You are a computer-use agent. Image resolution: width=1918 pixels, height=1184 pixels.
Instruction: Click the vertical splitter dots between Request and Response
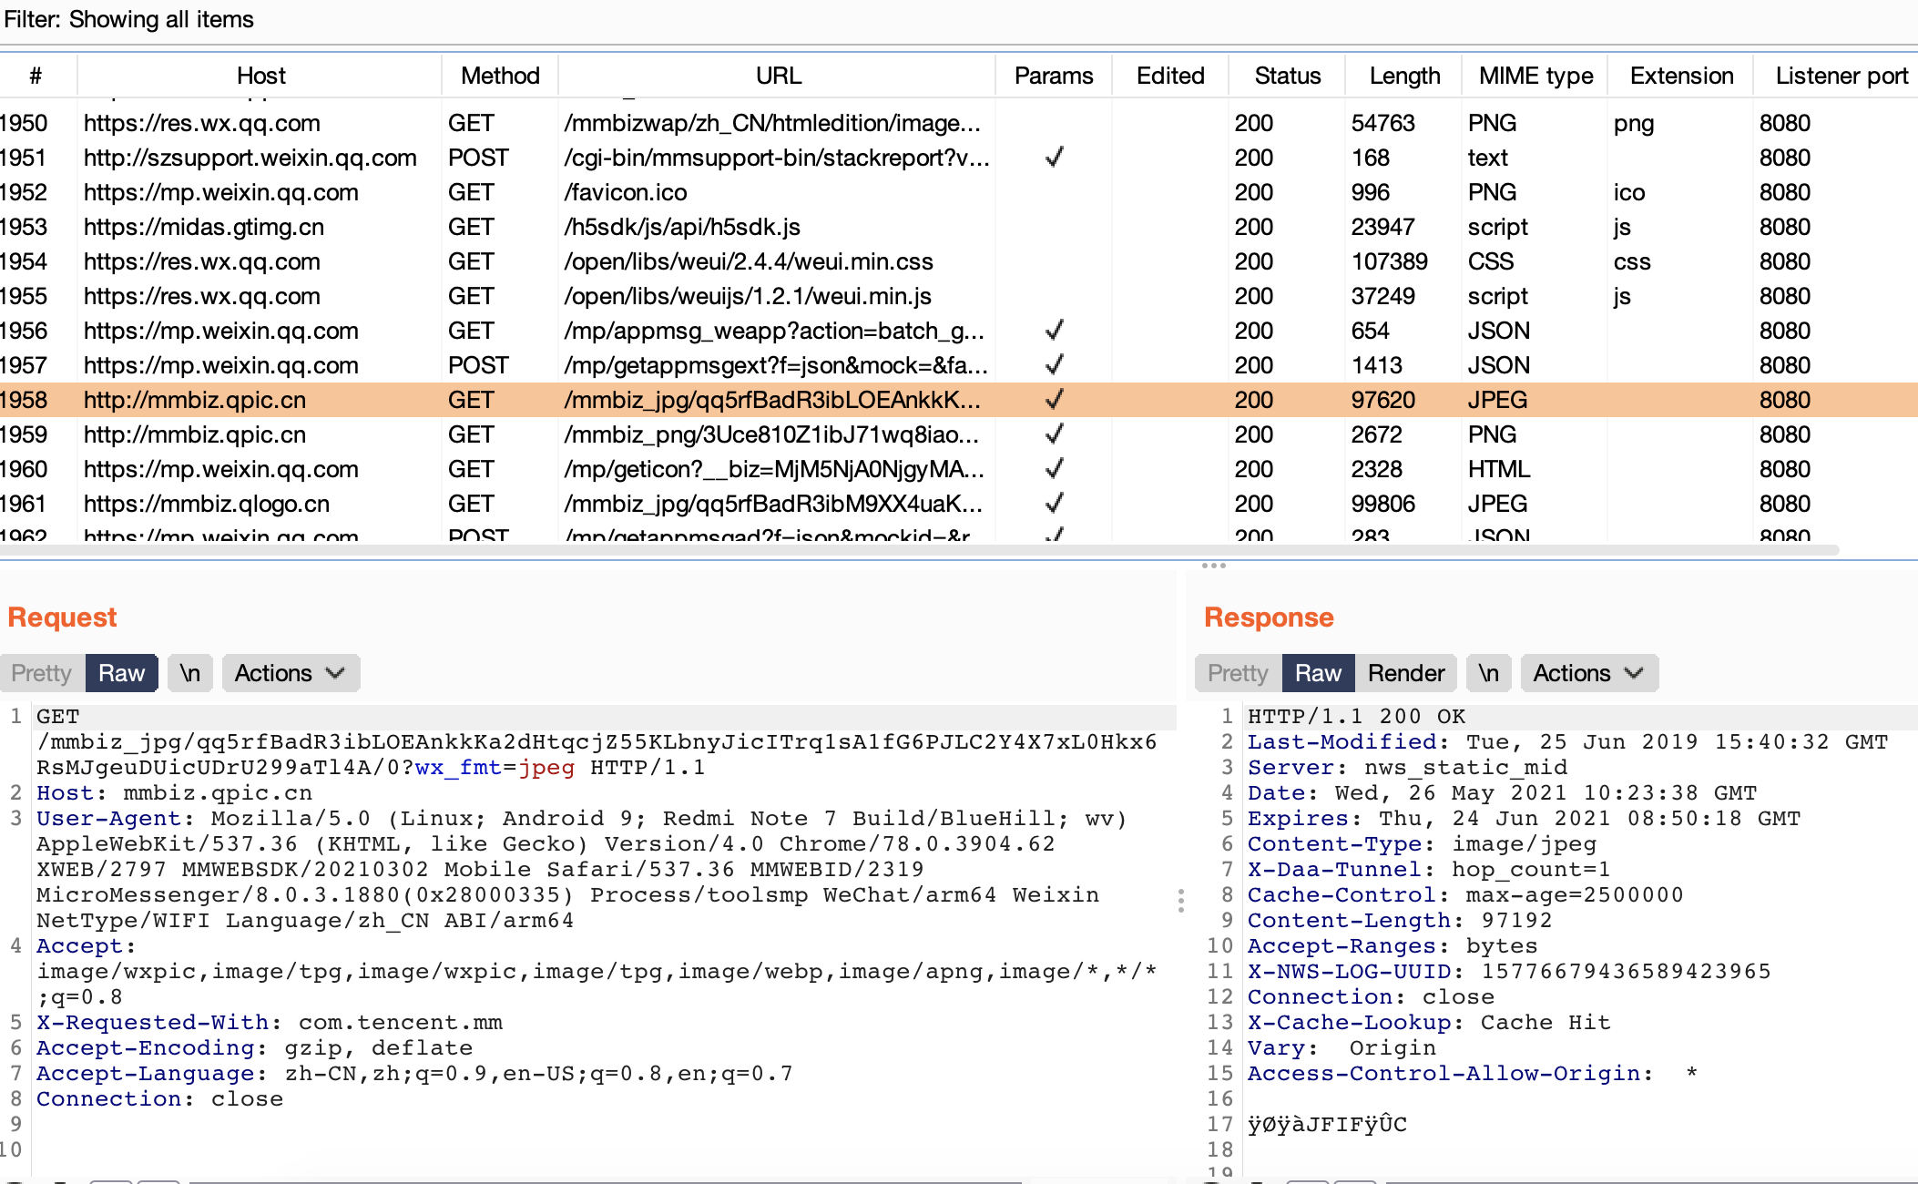(1181, 901)
